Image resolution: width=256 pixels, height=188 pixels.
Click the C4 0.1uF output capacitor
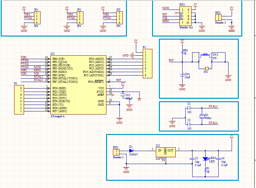[x=219, y=159]
